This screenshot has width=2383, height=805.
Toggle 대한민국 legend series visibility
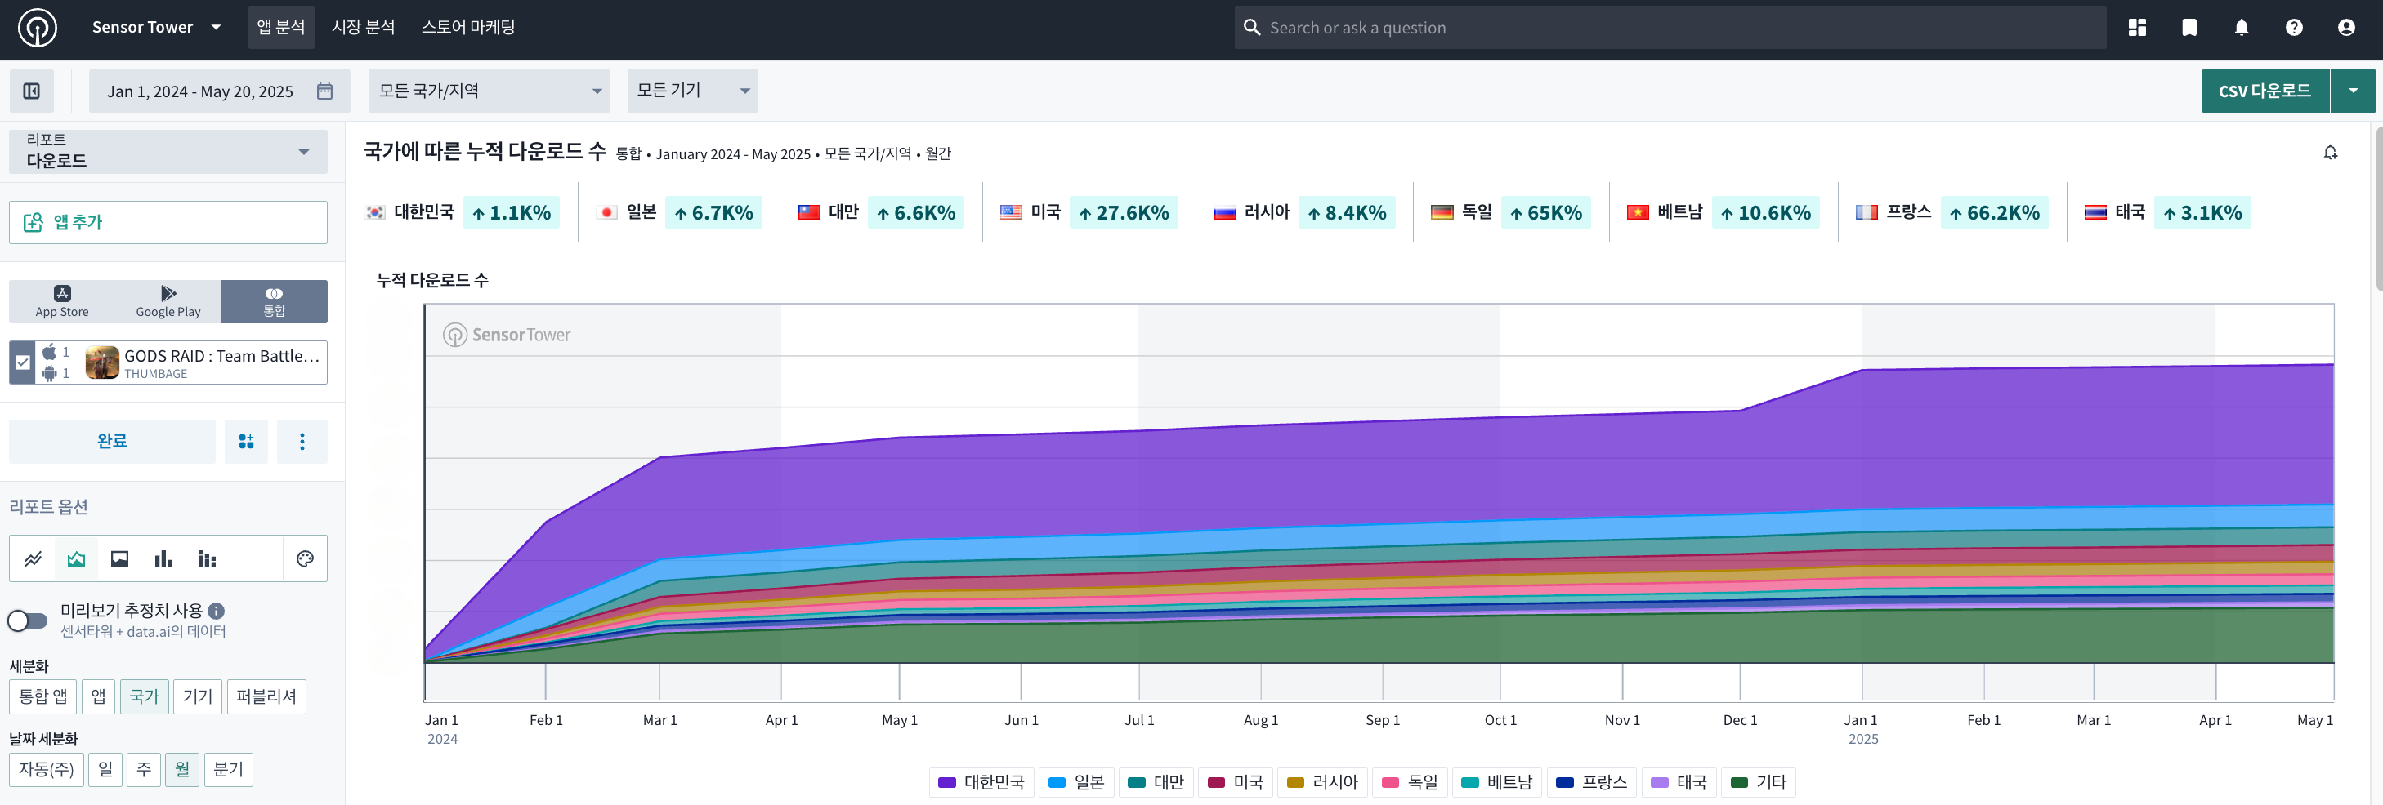tap(981, 782)
